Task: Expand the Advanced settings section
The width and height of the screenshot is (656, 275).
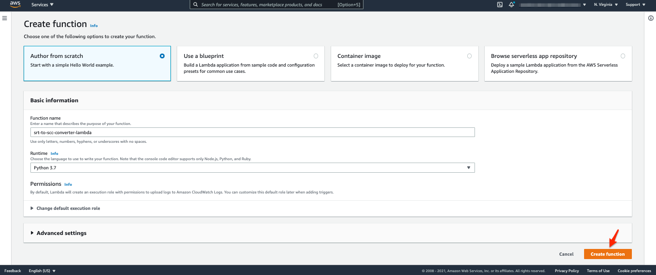Action: point(58,233)
